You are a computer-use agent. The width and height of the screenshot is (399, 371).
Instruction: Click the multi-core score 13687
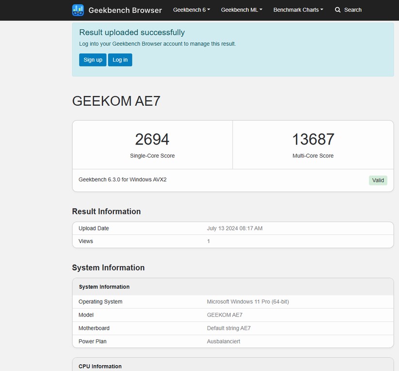coord(313,139)
